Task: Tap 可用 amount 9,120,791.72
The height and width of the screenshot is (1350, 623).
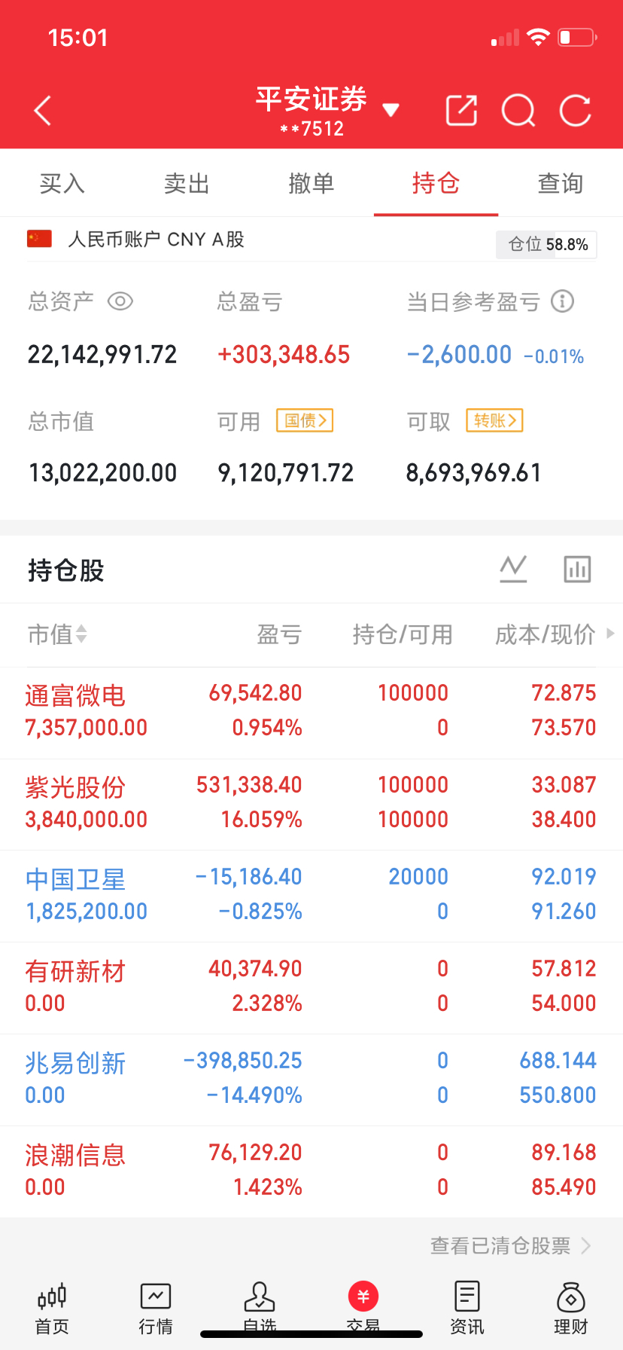Action: pyautogui.click(x=286, y=473)
